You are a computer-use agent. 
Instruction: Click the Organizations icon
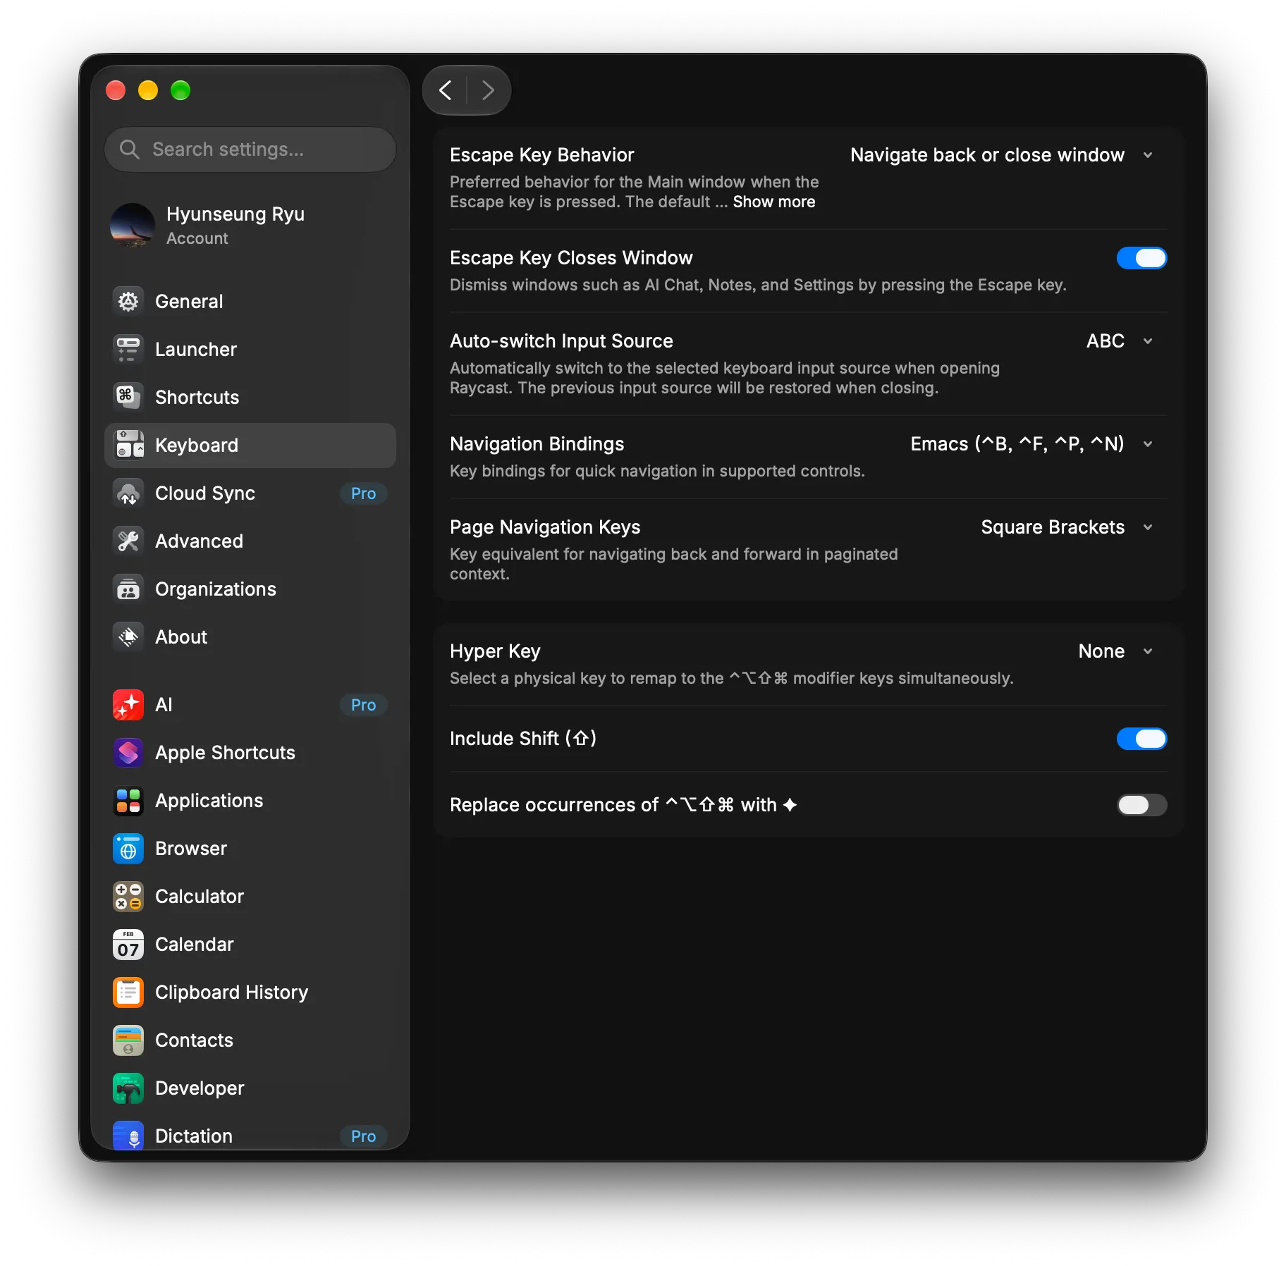[128, 589]
